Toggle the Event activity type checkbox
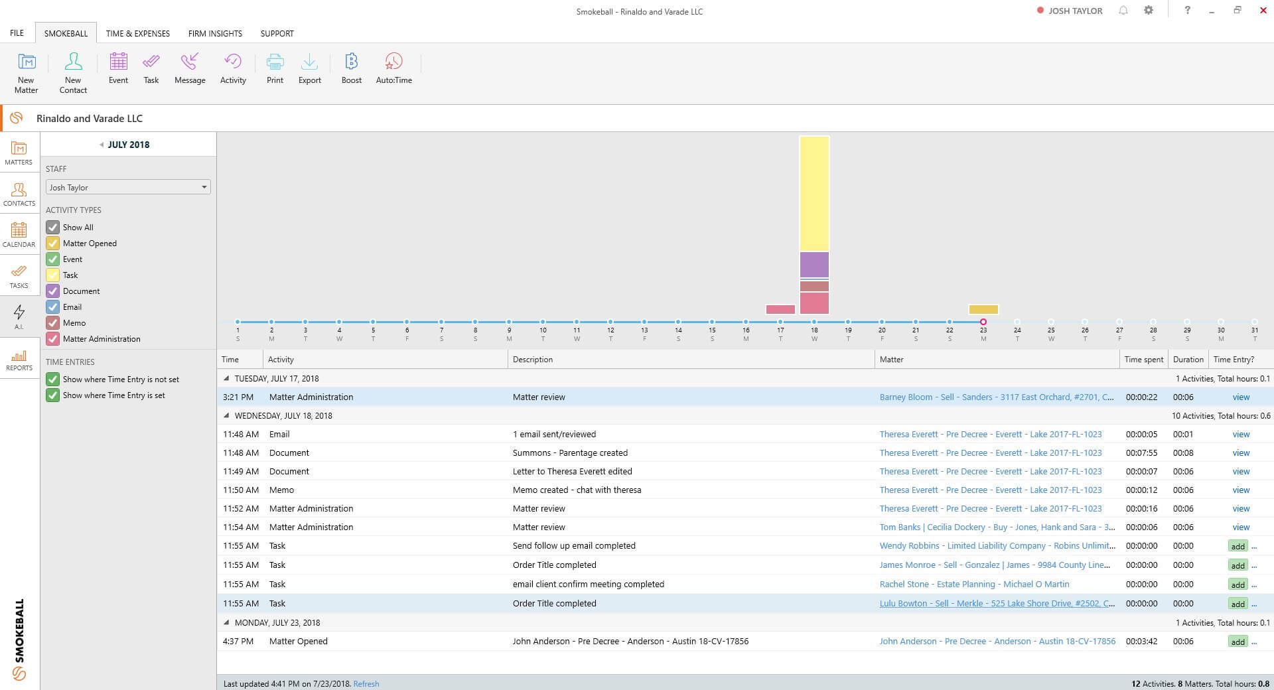1274x690 pixels. pos(53,259)
